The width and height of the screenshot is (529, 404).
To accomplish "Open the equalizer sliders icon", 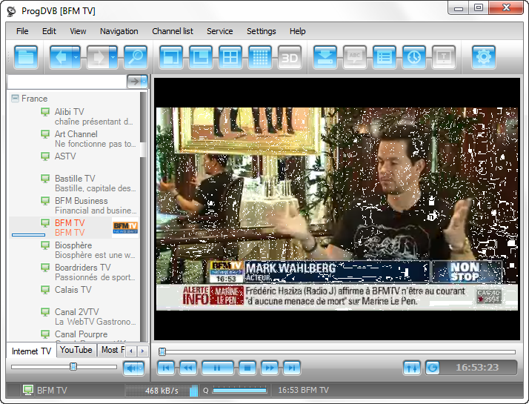I will [x=412, y=368].
